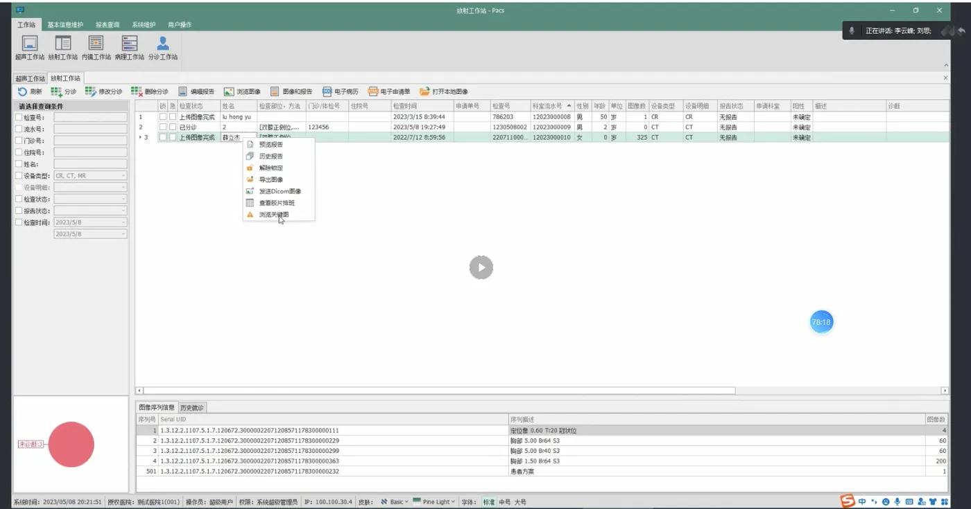Choose 导出图像 in the context menu
Image resolution: width=971 pixels, height=509 pixels.
tap(279, 179)
